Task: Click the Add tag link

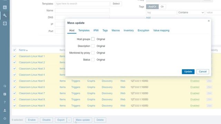Action: 148,18
